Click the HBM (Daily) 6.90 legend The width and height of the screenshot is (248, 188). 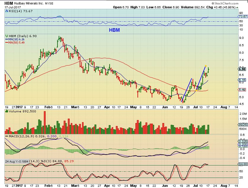point(23,36)
